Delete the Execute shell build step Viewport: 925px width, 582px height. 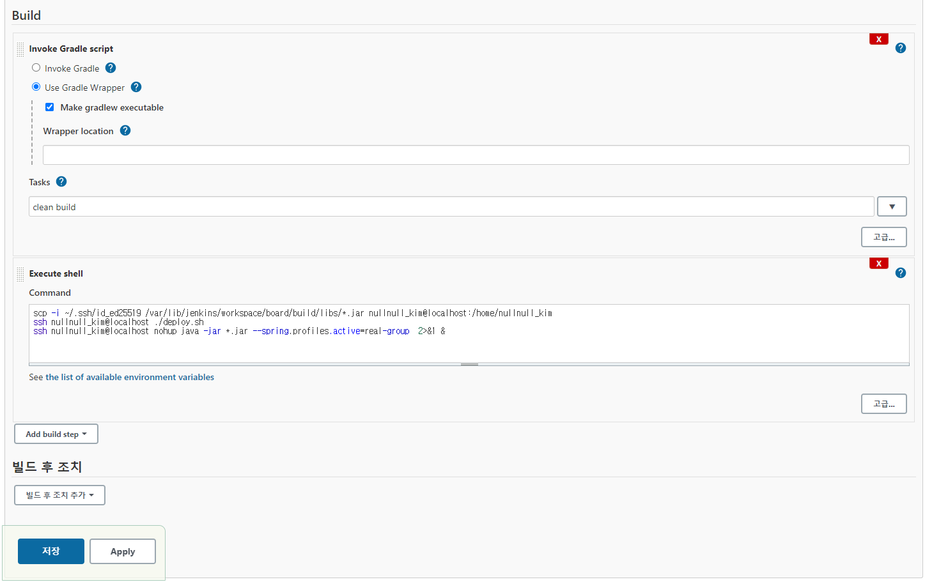point(879,263)
